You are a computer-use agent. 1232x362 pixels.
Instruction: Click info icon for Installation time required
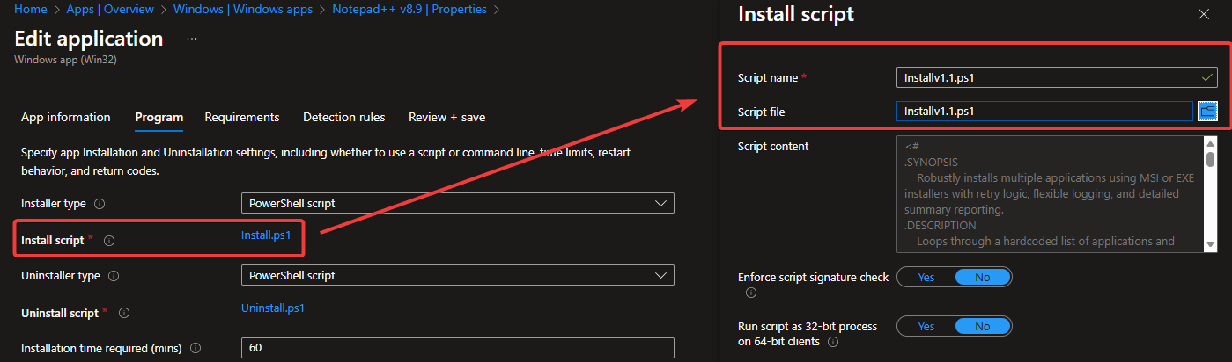(x=195, y=348)
